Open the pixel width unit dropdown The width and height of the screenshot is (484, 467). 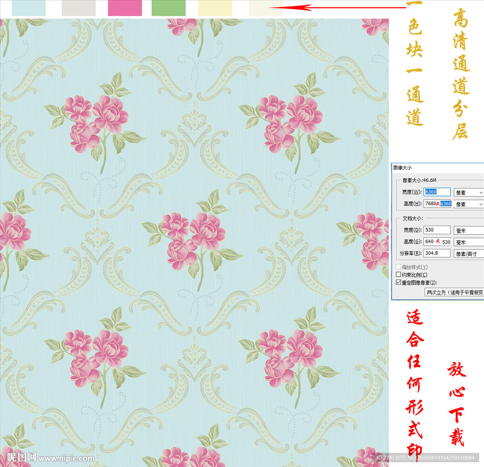coord(468,193)
